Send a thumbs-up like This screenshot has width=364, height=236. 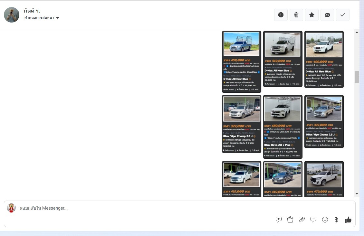click(x=348, y=220)
